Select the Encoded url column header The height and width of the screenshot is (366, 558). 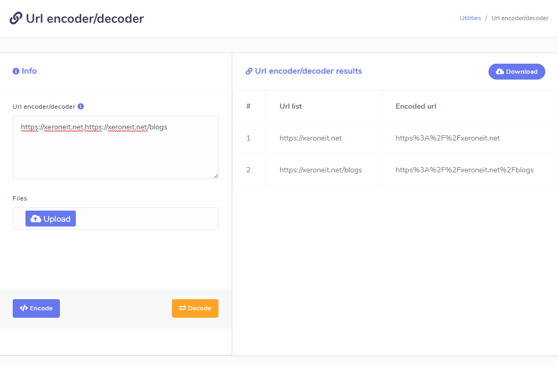416,106
